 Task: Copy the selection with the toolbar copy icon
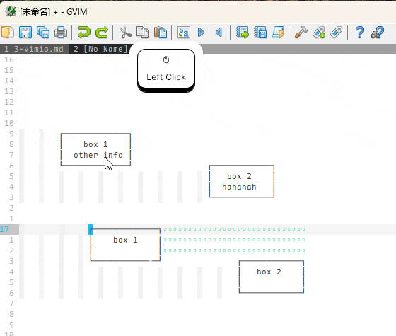coord(143,33)
